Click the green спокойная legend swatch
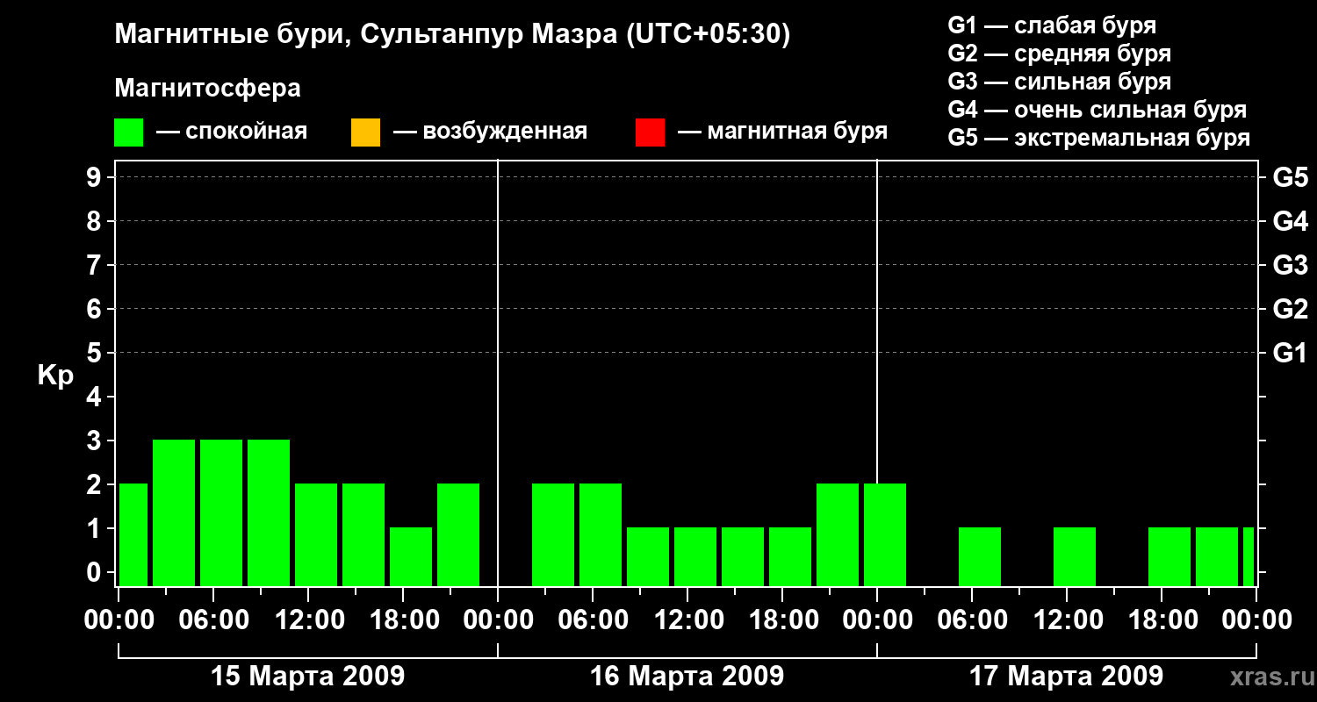This screenshot has height=702, width=1317. click(x=129, y=133)
